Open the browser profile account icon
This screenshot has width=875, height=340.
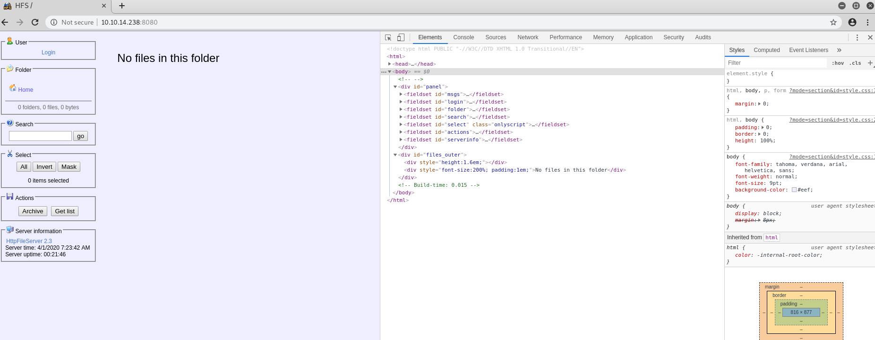coord(852,22)
